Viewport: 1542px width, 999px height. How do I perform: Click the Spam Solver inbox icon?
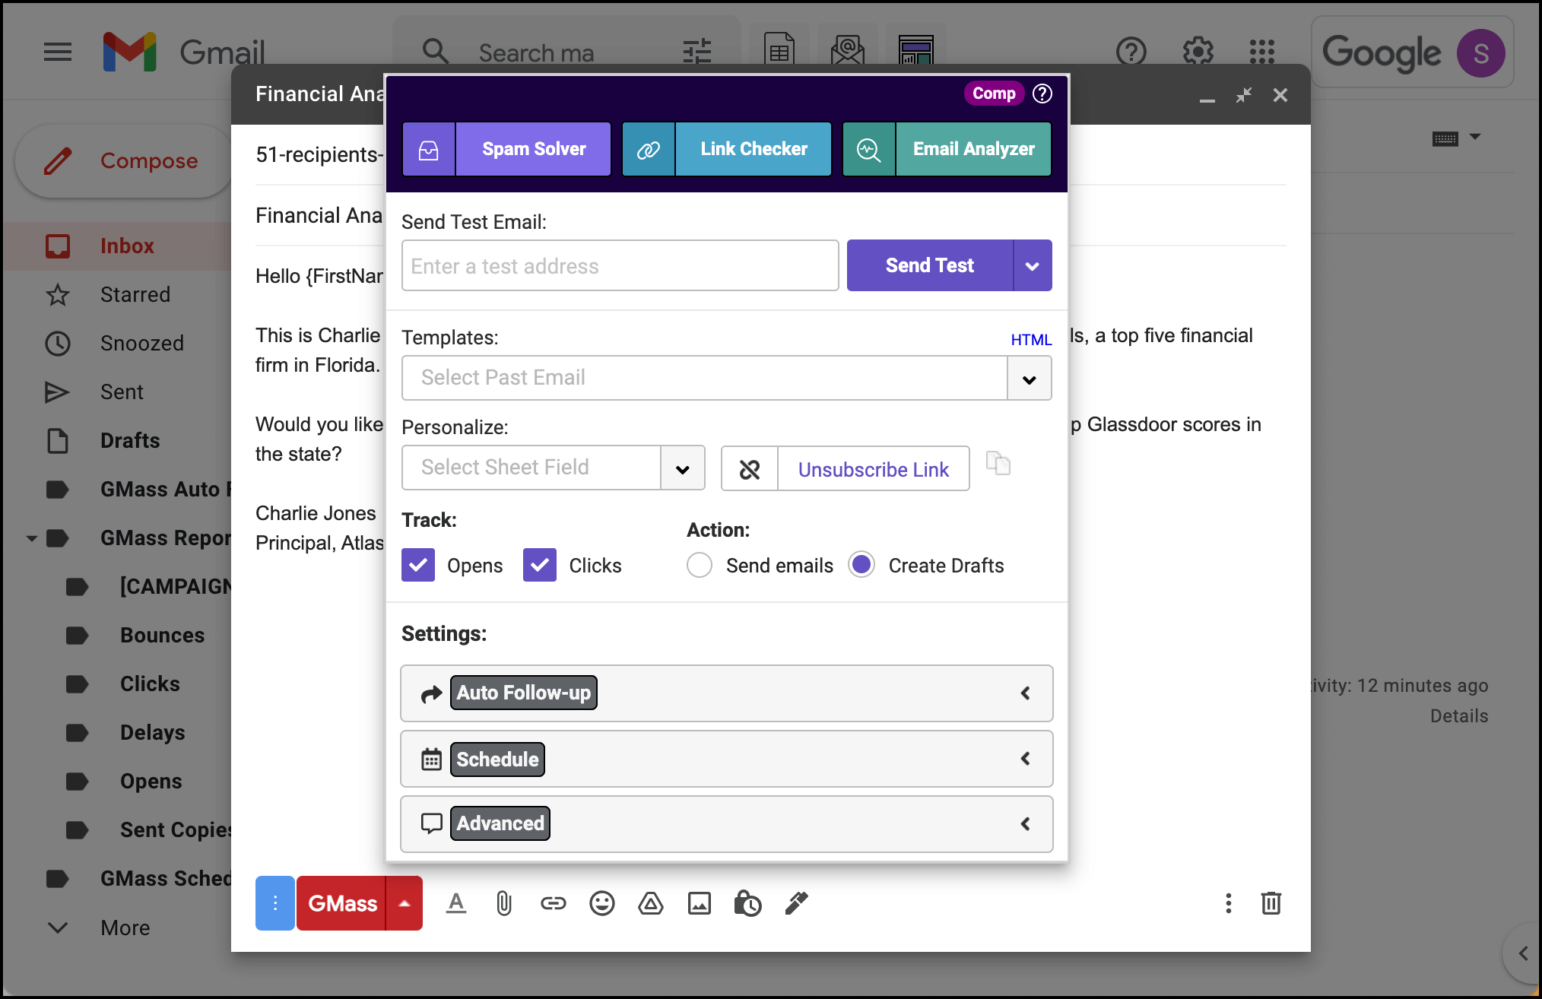tap(429, 149)
